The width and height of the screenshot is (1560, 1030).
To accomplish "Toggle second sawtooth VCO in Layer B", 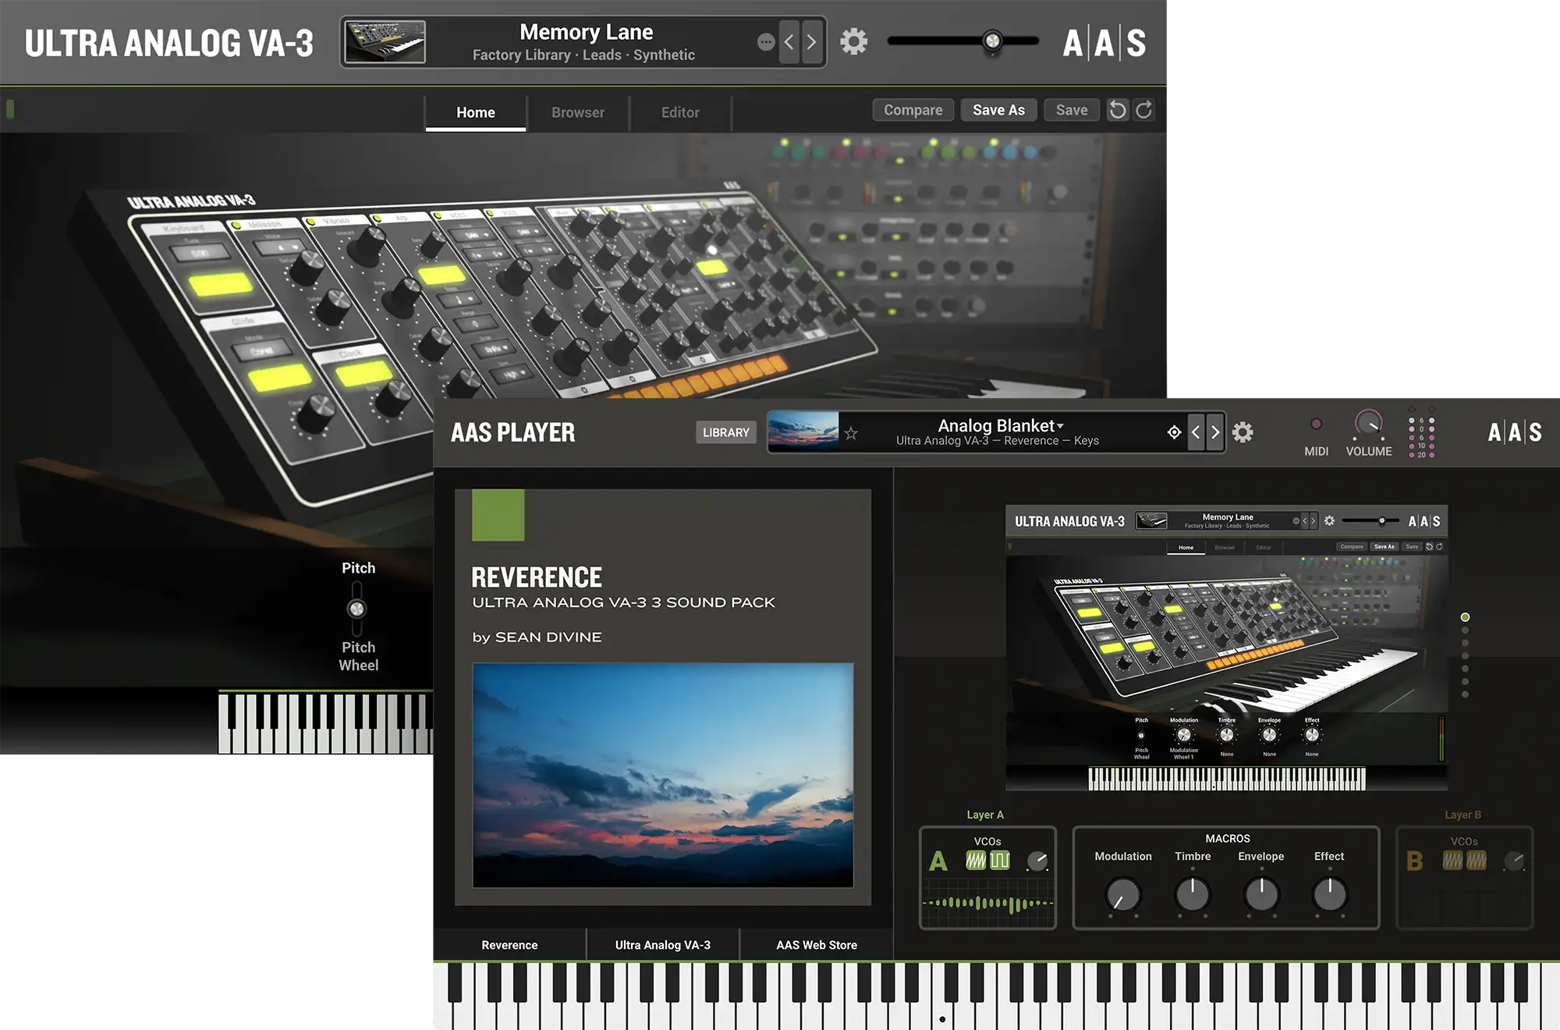I will (1477, 861).
